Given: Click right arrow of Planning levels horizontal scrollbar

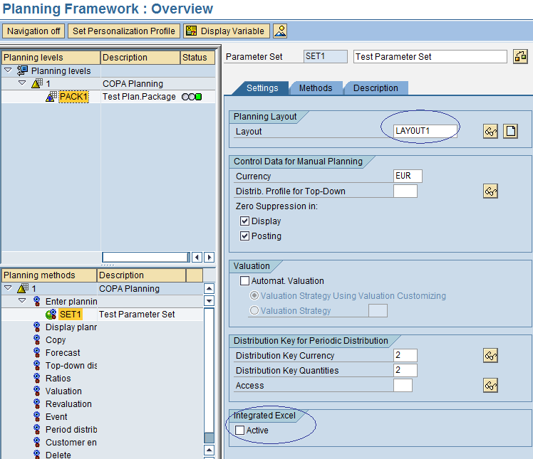Looking at the screenshot, I should tap(209, 258).
